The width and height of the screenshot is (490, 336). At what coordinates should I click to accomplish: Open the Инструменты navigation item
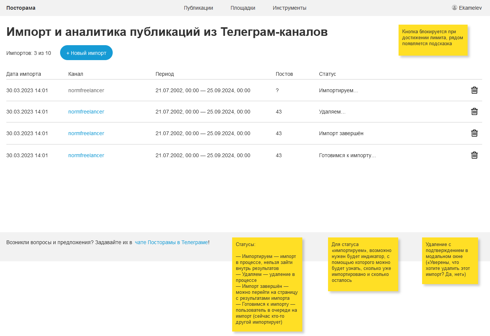tap(289, 8)
